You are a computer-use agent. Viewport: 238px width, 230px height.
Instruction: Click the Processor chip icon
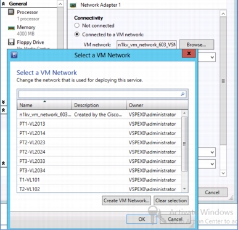[x=11, y=12]
